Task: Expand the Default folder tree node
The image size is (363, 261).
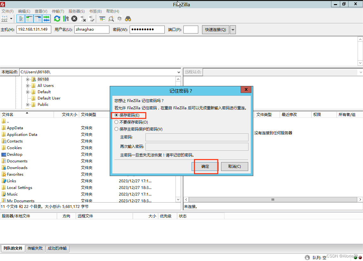Action: 28,92
